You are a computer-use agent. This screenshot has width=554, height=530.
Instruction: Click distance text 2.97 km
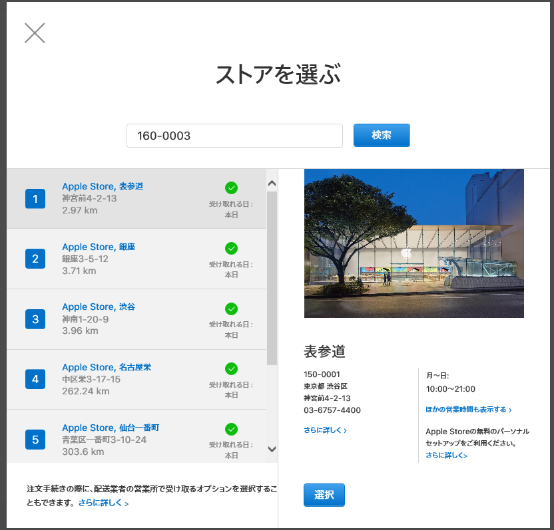(x=79, y=210)
